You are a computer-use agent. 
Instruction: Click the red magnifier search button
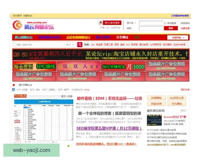(80, 45)
